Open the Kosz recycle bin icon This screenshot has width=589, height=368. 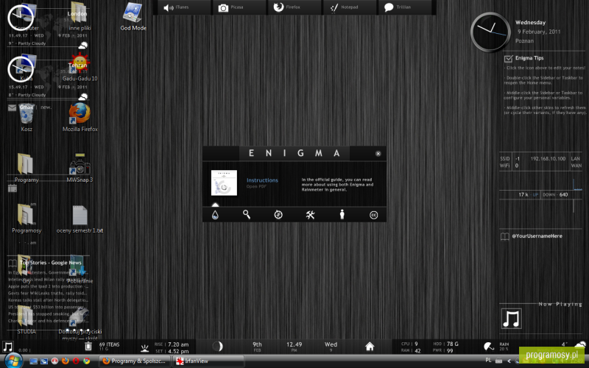27,118
